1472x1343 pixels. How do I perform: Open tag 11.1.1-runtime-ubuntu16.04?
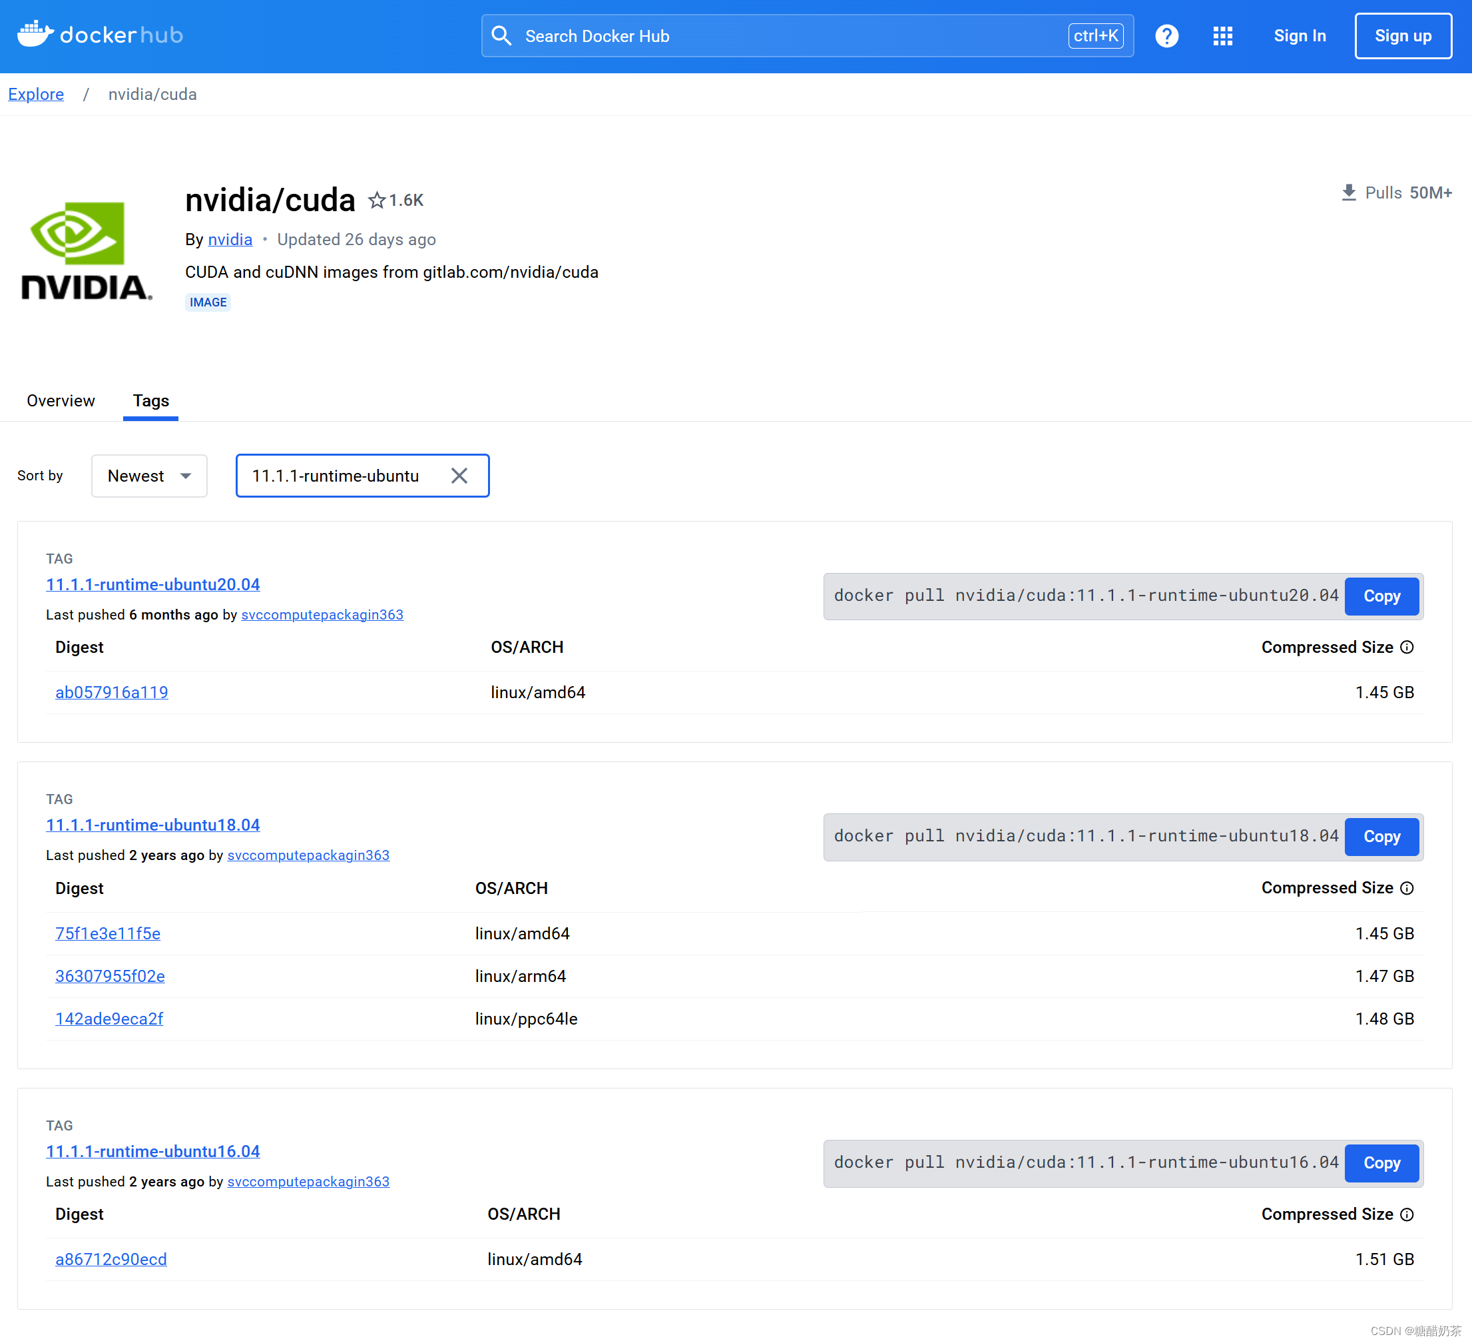pos(152,1152)
